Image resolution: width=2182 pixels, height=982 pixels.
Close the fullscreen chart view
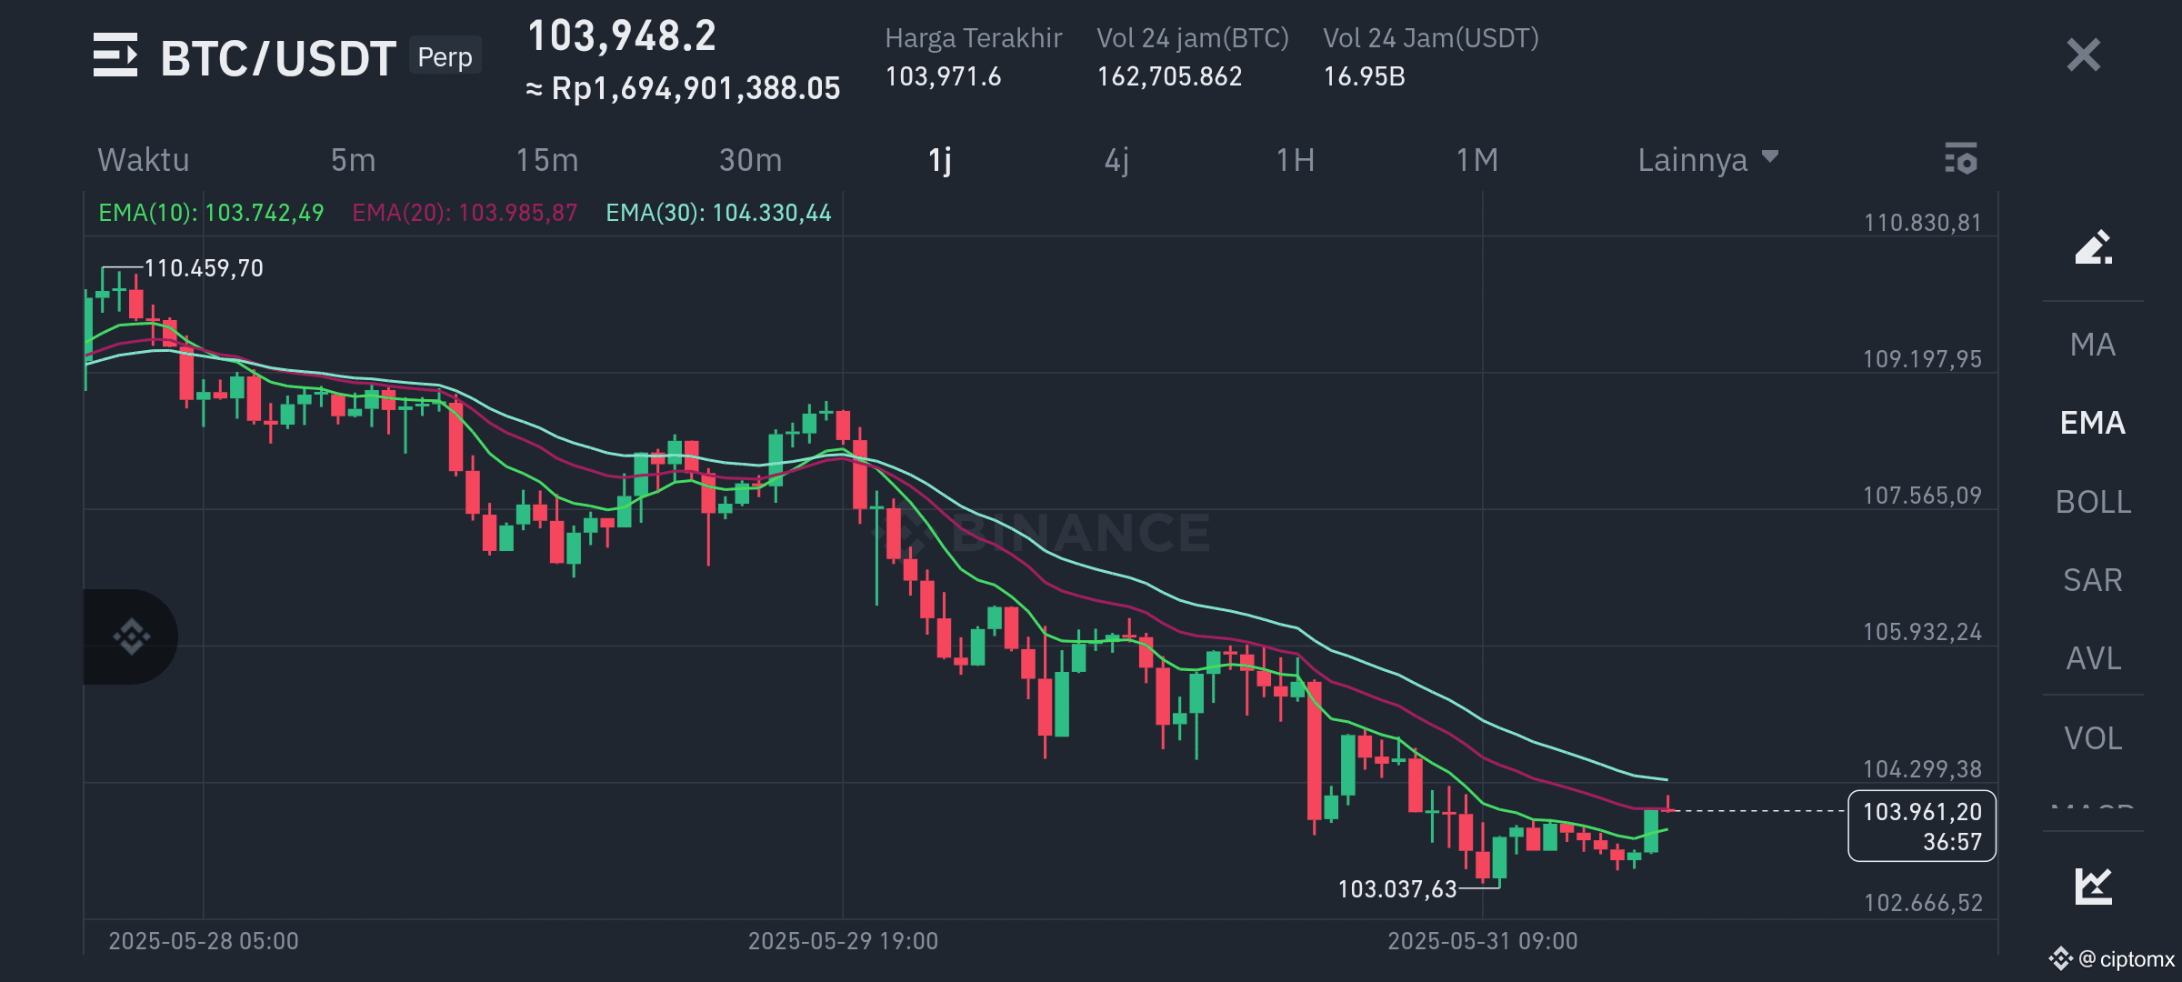pos(2083,55)
